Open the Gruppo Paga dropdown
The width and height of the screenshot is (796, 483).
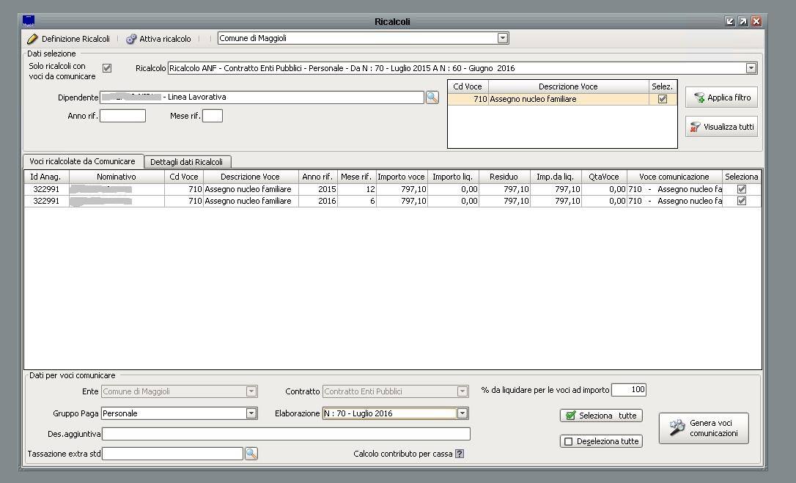click(251, 413)
